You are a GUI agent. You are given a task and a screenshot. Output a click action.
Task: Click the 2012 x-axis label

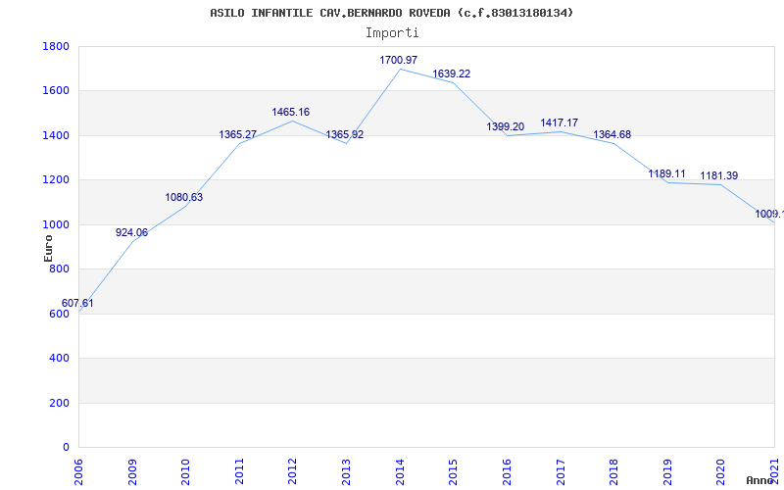click(293, 472)
